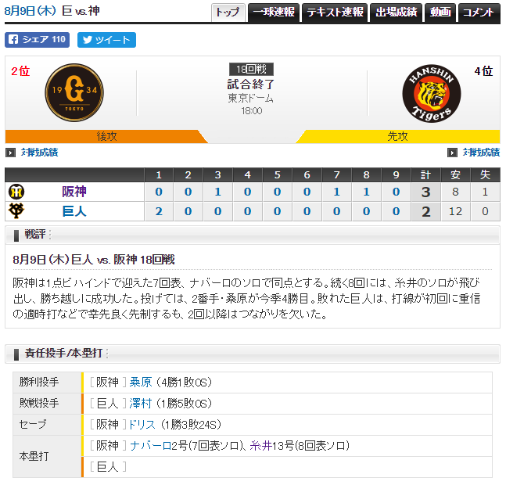Click the Hanshin Tigers team logo
The width and height of the screenshot is (506, 485).
tap(432, 93)
